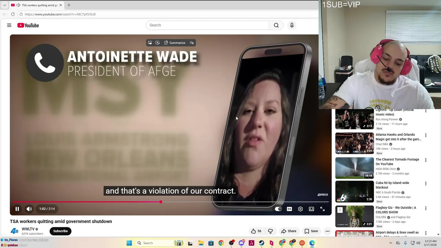Open Flagboy Giz We Outside thumbnail

355,216
